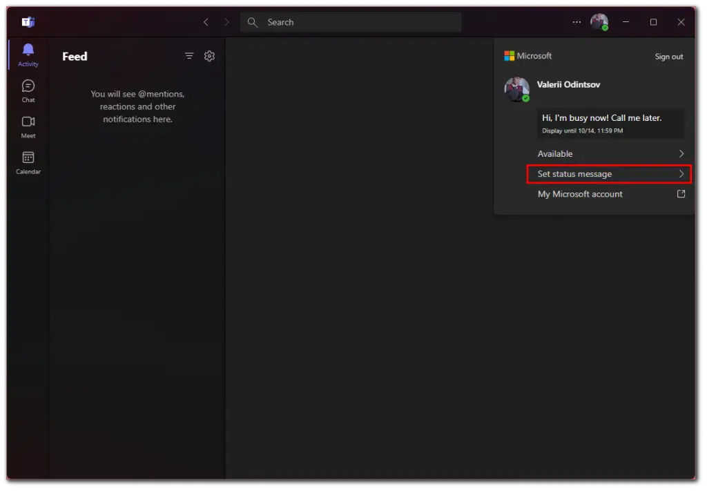Click the Sign out button
This screenshot has width=707, height=491.
click(668, 57)
